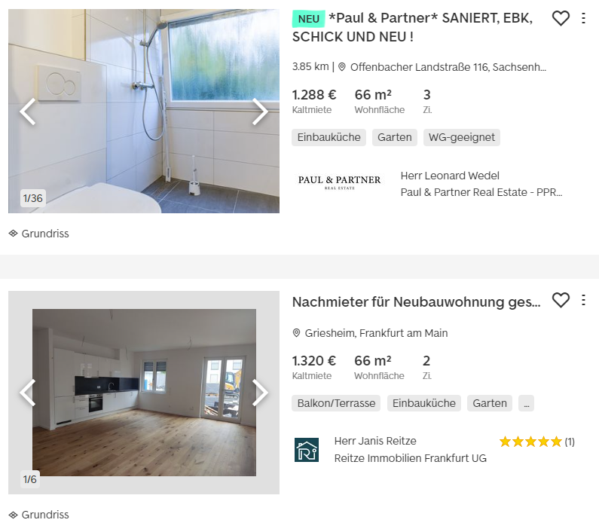Select the WG-geeignet tag
The image size is (599, 529).
pyautogui.click(x=461, y=137)
